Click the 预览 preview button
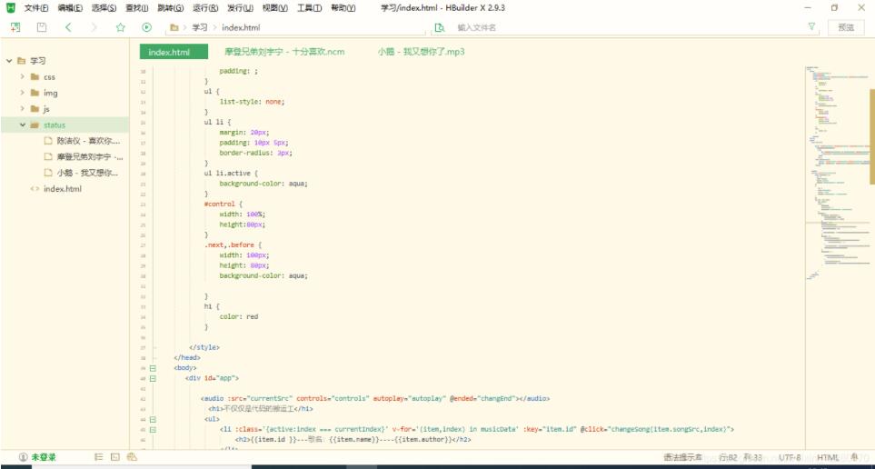Viewport: 875px width, 469px height. coord(847,27)
